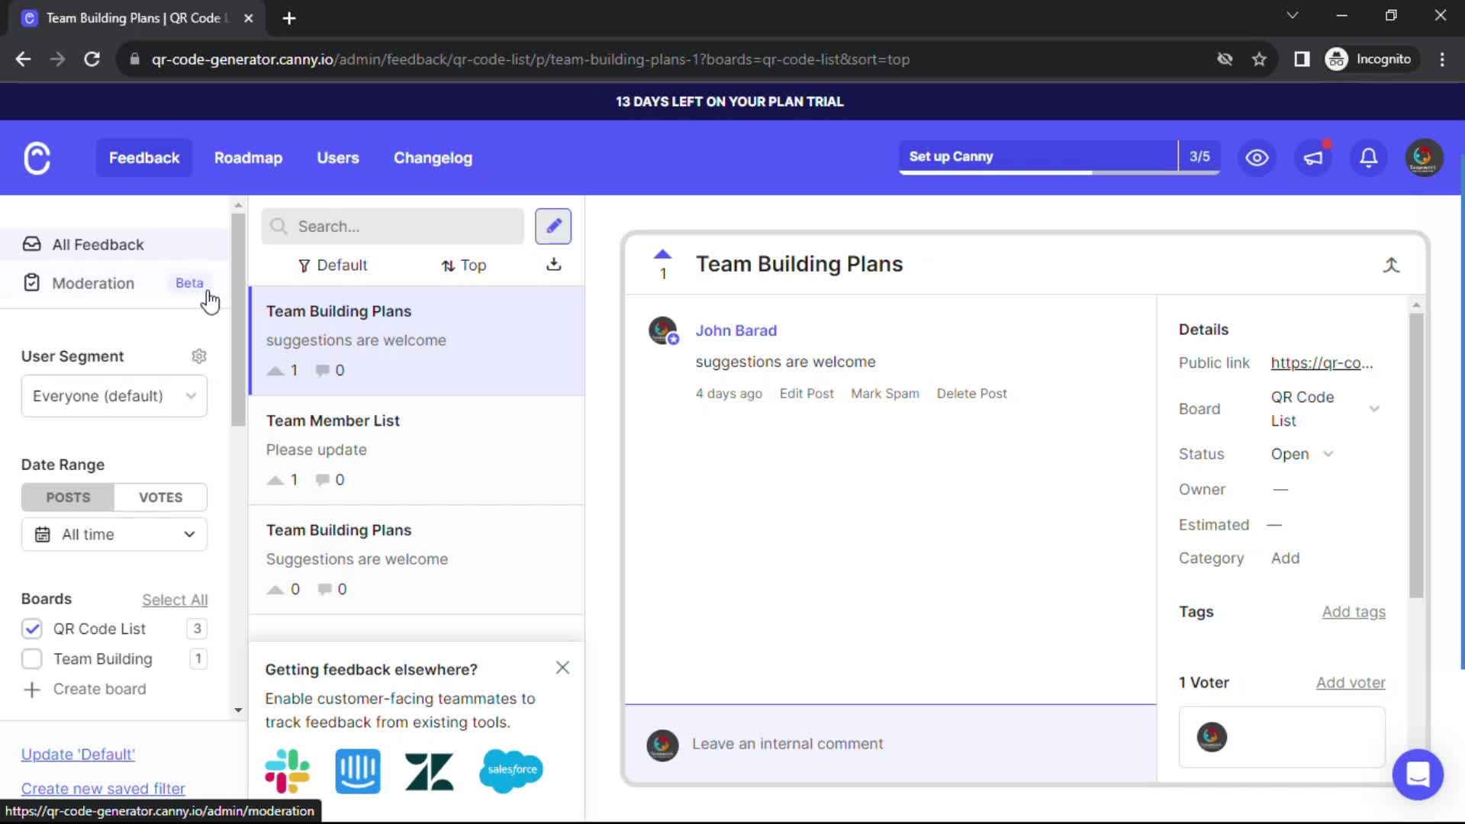Open User Segment gear settings
The image size is (1465, 824).
(199, 356)
